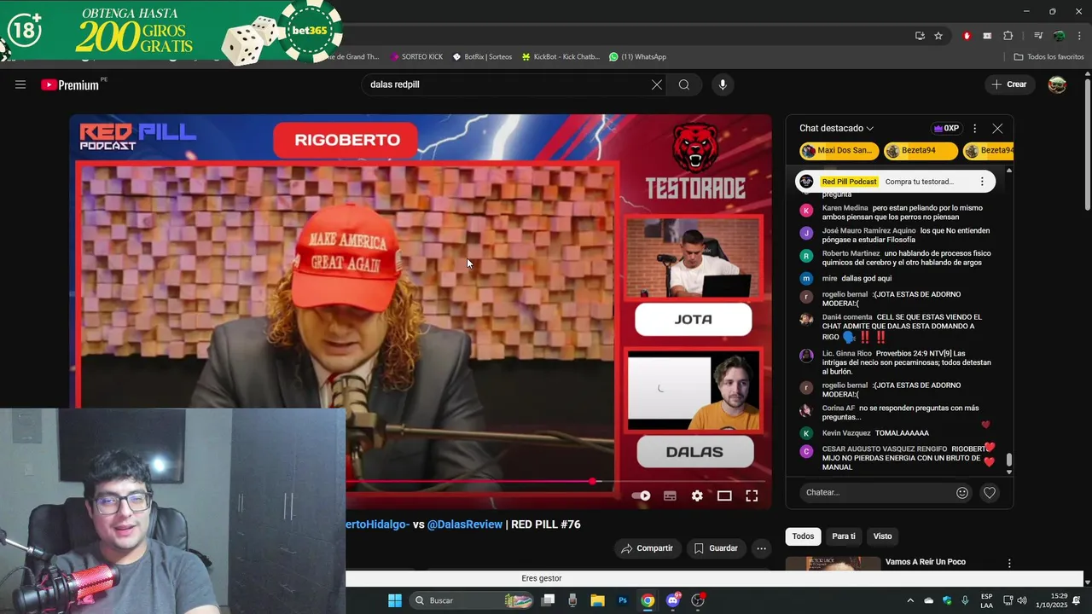Enable theater mode in the player

(724, 495)
